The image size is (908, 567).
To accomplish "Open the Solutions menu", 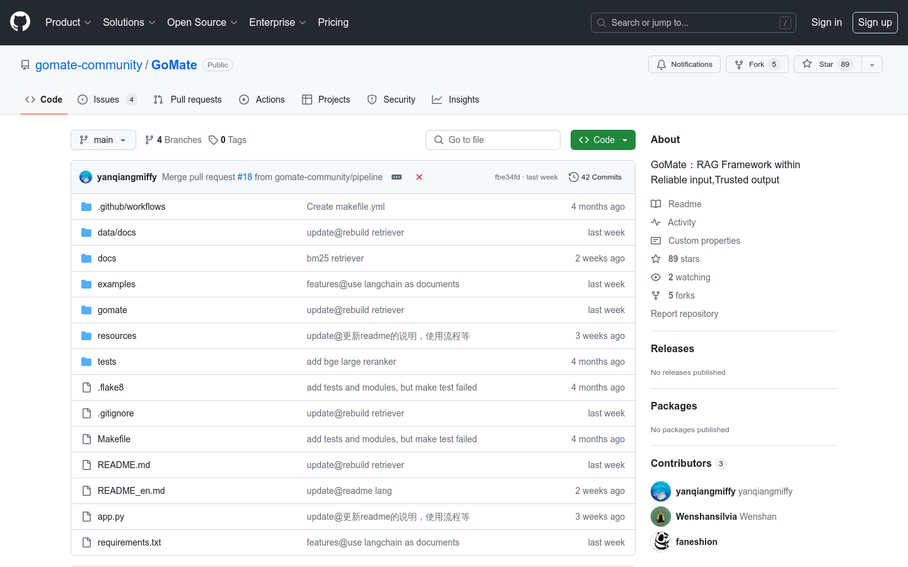I will click(129, 22).
